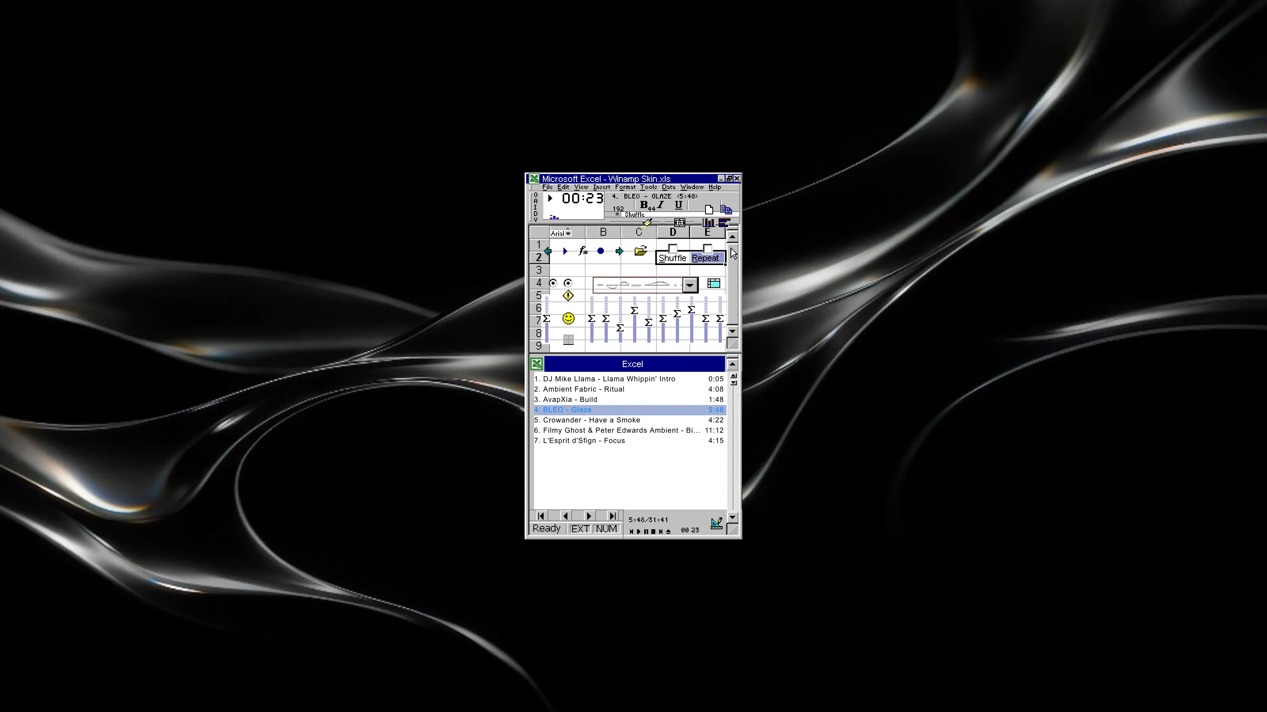1267x712 pixels.
Task: Open the Tools menu
Action: [x=648, y=187]
